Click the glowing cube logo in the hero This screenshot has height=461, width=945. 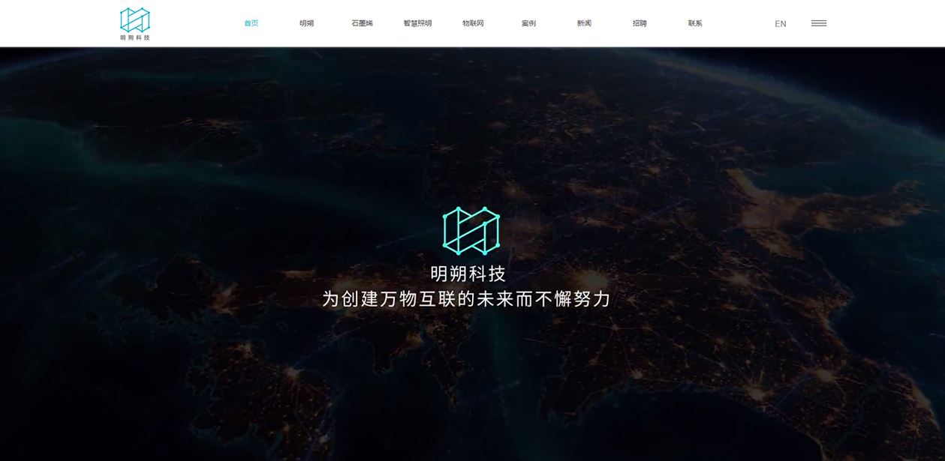[471, 231]
